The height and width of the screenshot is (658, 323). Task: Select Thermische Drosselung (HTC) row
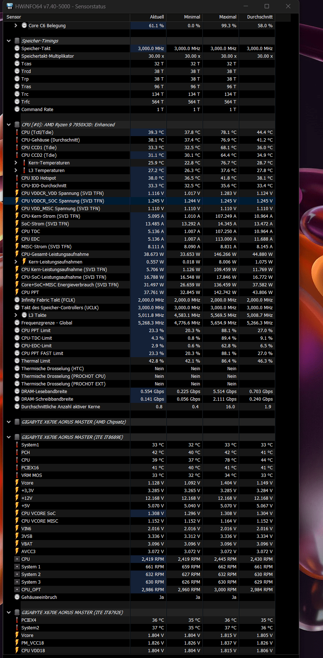[x=139, y=368]
